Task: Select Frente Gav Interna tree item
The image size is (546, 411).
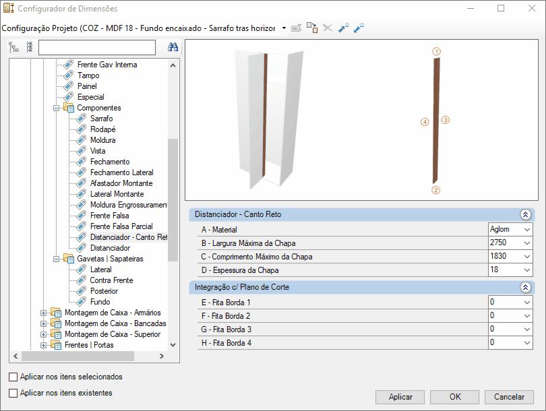Action: pos(107,65)
